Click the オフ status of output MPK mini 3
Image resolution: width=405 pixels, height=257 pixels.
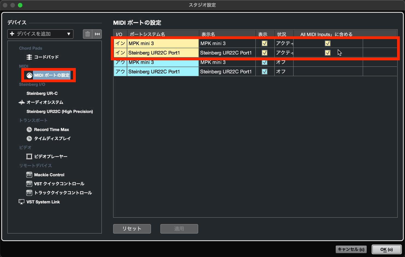click(x=284, y=62)
